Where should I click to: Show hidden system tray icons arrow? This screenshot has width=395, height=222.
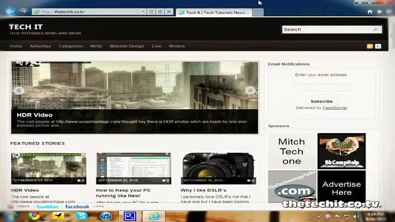click(319, 216)
